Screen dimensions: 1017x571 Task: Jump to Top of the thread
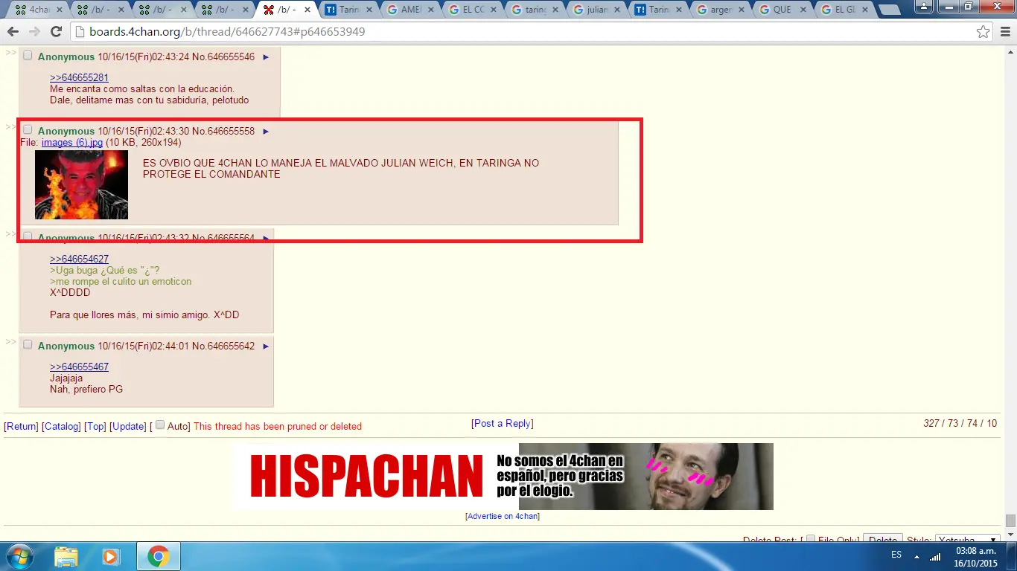pyautogui.click(x=95, y=427)
